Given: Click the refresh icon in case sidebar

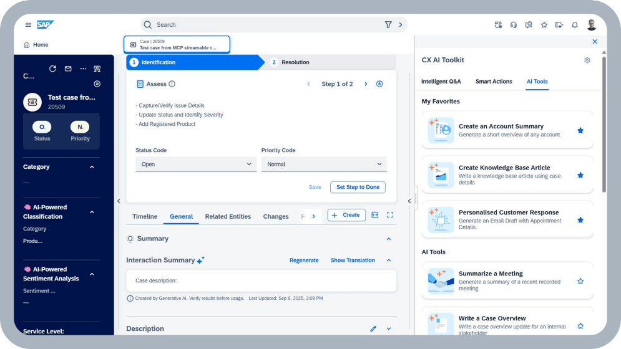Looking at the screenshot, I should (52, 69).
